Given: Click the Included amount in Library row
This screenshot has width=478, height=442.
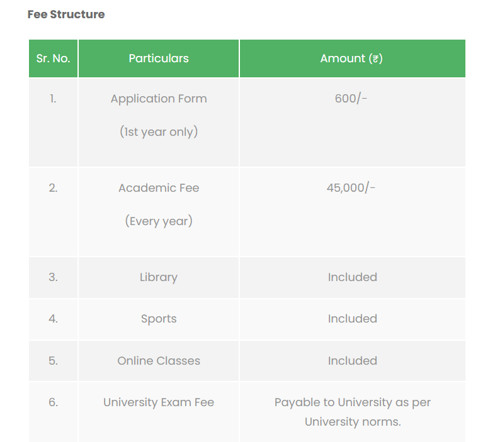Looking at the screenshot, I should tap(352, 277).
